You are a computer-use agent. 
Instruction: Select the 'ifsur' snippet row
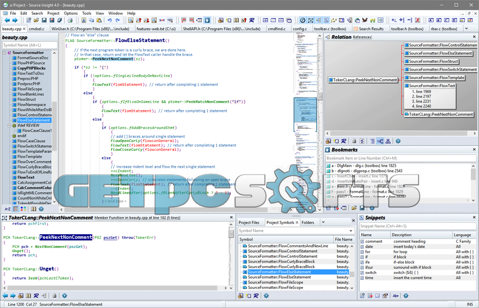pyautogui.click(x=417, y=267)
